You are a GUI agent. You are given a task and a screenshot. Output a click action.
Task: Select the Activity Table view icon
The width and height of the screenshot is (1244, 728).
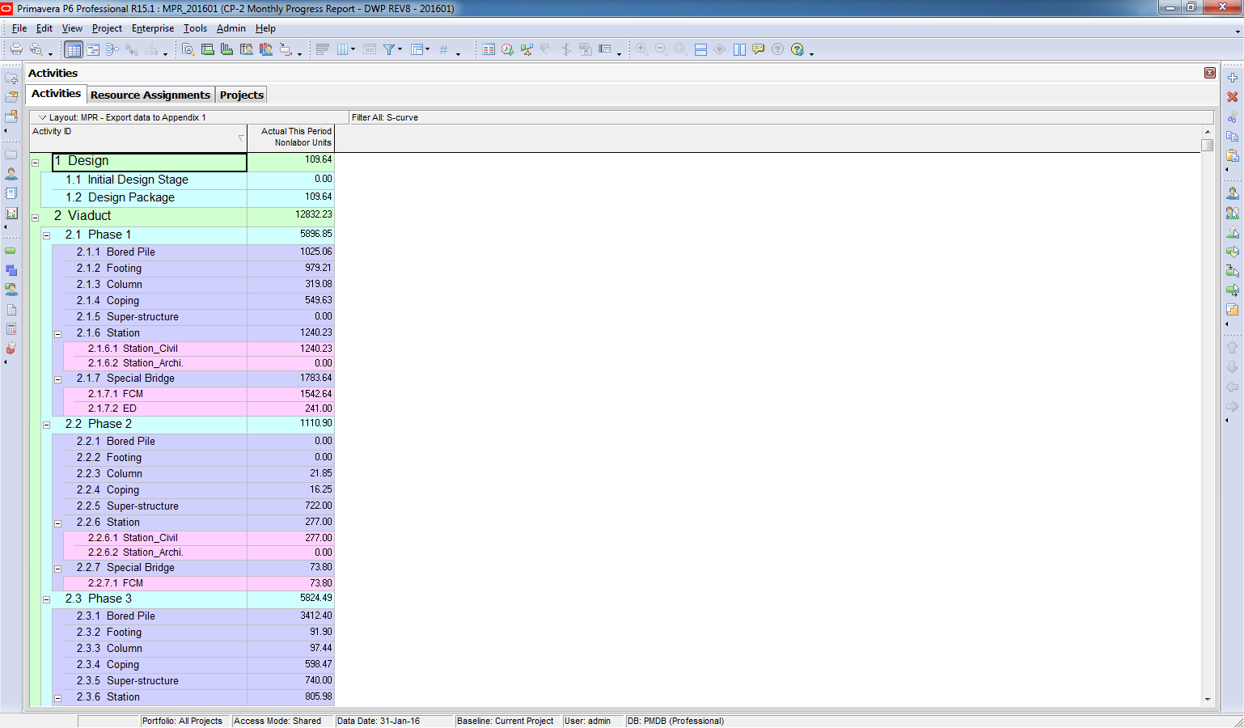[x=74, y=50]
